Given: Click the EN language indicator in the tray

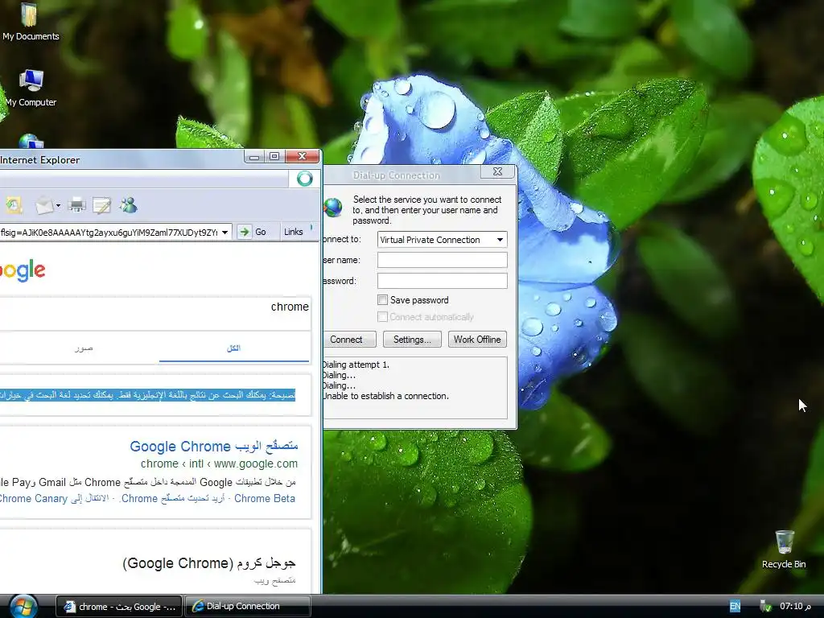Looking at the screenshot, I should 735,607.
